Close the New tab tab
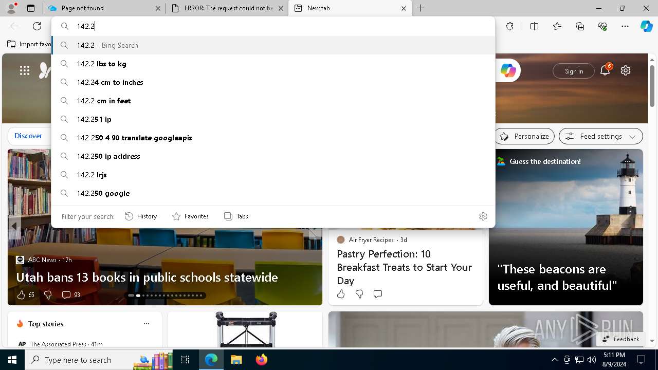Screen dimensions: 658x370 coord(404,8)
